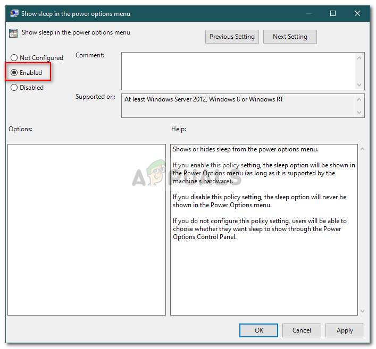Cancel the policy dialog
The height and width of the screenshot is (349, 376).
pyautogui.click(x=302, y=330)
